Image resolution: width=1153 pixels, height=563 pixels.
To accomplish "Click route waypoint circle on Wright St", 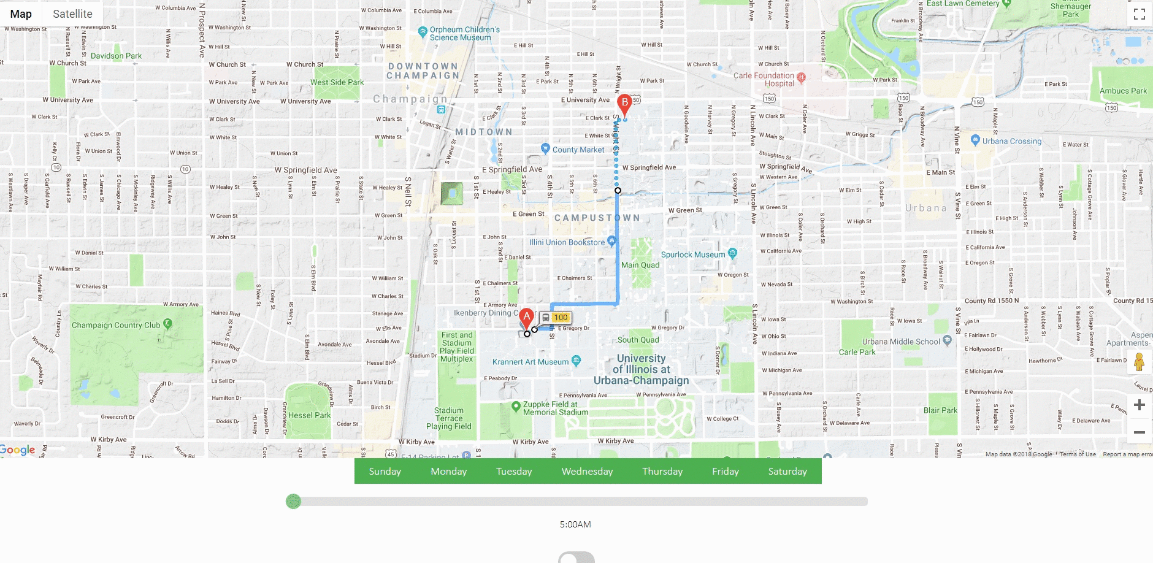I will pyautogui.click(x=618, y=191).
